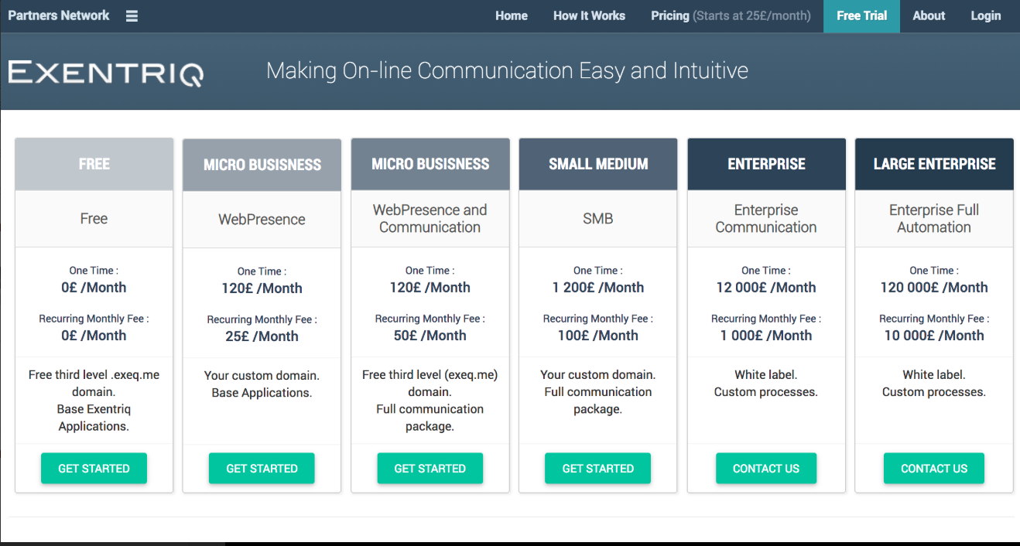The image size is (1020, 546).
Task: Select the Free Trial tab
Action: pyautogui.click(x=861, y=15)
